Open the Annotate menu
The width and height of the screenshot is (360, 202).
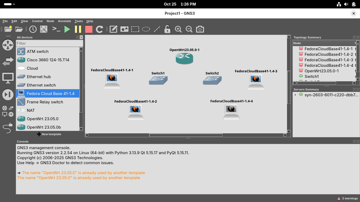pyautogui.click(x=64, y=21)
